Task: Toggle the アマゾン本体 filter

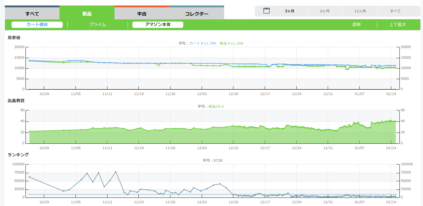Action: pos(158,25)
